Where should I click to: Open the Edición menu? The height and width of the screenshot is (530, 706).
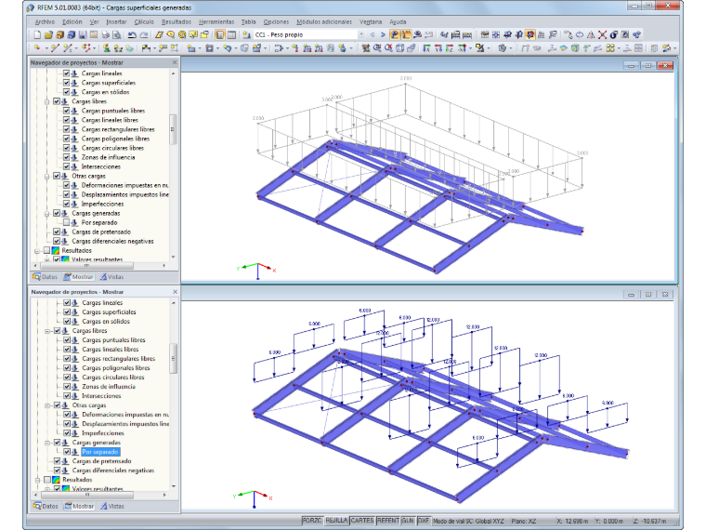click(x=72, y=21)
